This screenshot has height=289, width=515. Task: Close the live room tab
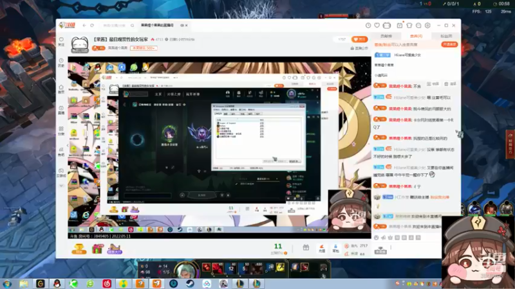[x=187, y=25]
